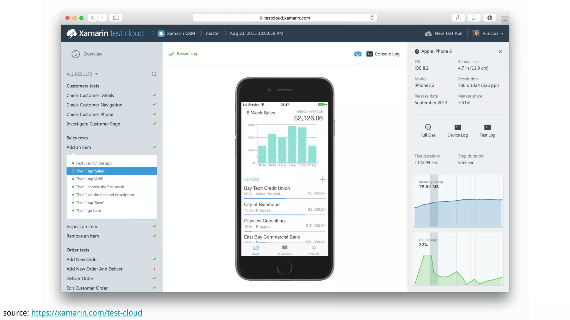
Task: Toggle the Safari sidebar button
Action: point(116,18)
